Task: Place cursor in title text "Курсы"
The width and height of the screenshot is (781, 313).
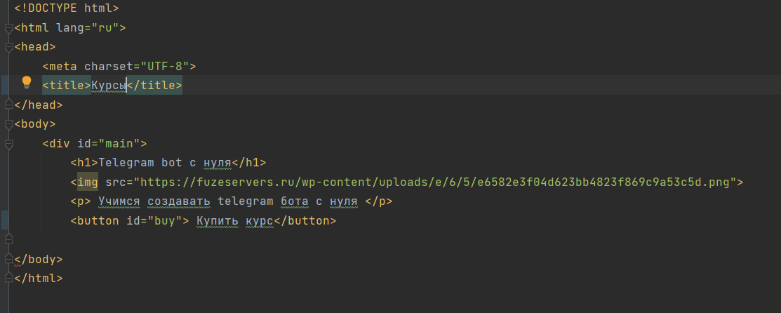Action: click(x=109, y=86)
